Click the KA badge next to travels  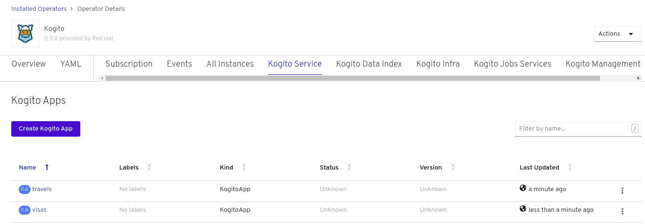tap(24, 189)
